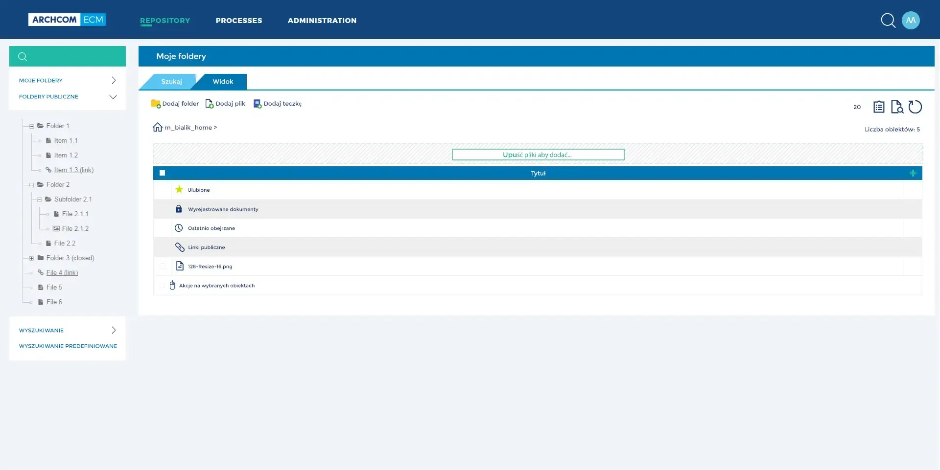Check the box beside Akcje na wybranych obiektach
The width and height of the screenshot is (940, 470).
[x=163, y=285]
